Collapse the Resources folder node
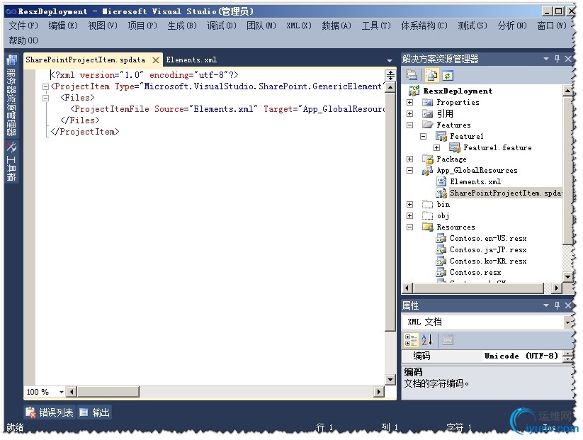This screenshot has width=583, height=440. [x=409, y=227]
